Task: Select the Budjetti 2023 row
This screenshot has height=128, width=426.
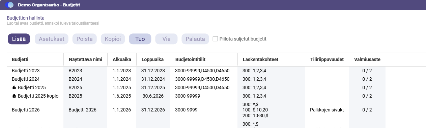Action: coord(196,71)
